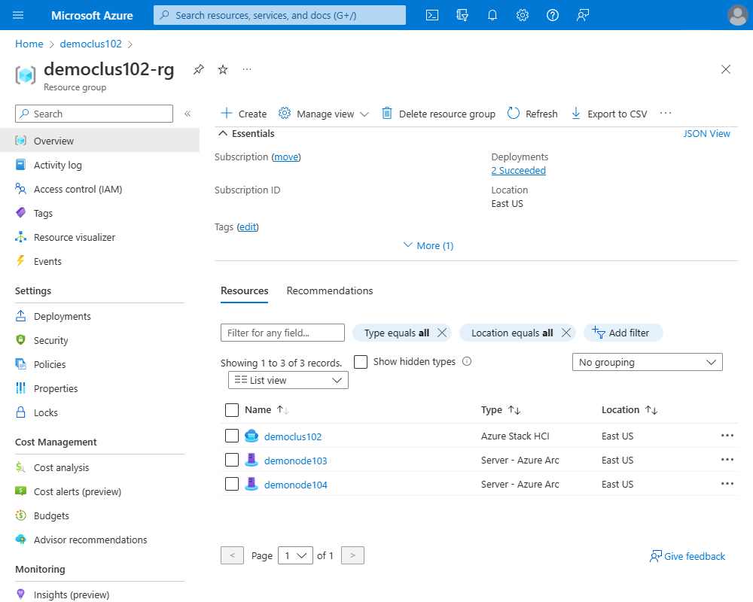
Task: Collapse the left sidebar menu
Action: [x=187, y=114]
